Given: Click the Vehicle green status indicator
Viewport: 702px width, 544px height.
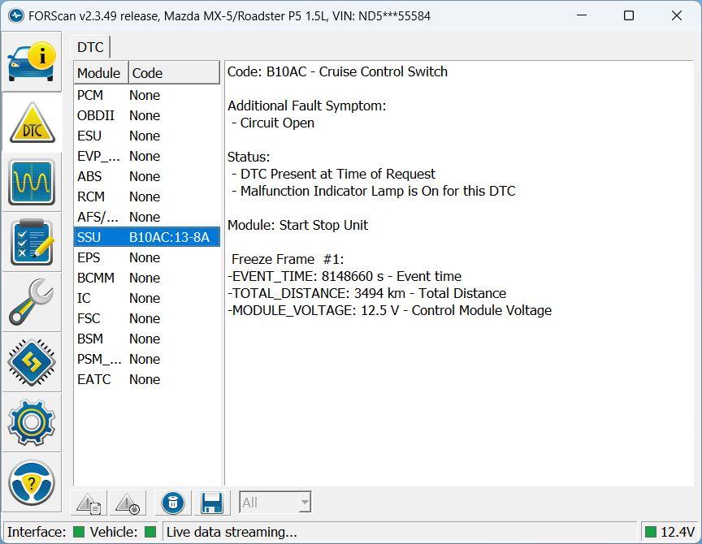Looking at the screenshot, I should tap(150, 532).
